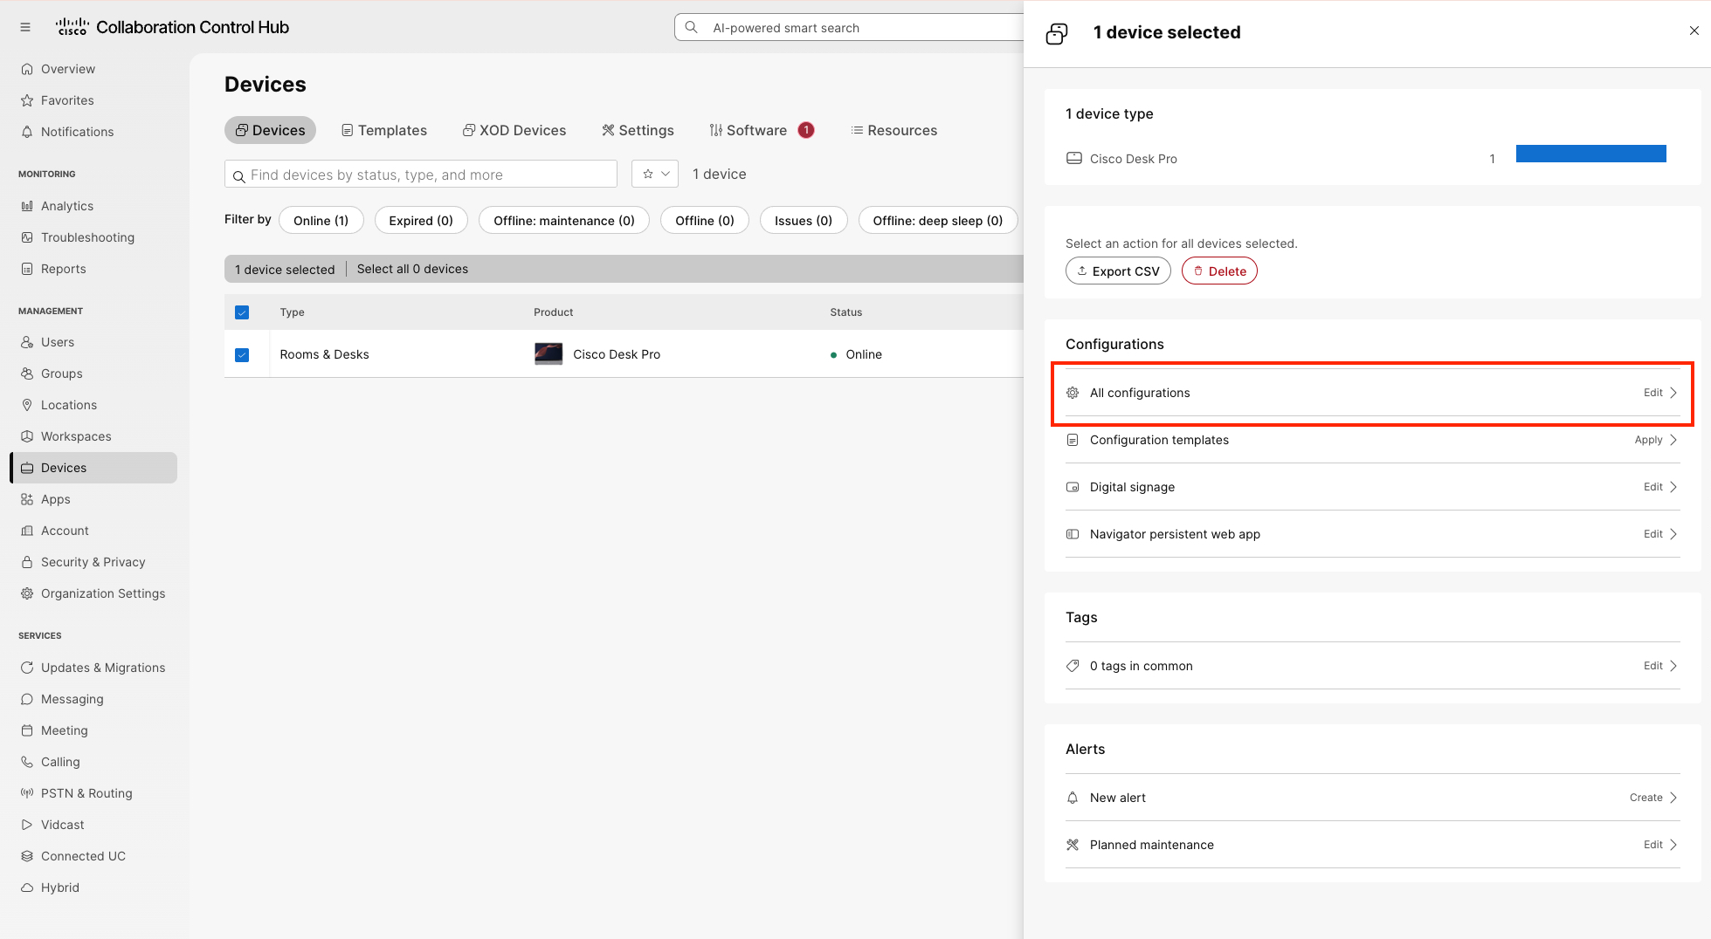The height and width of the screenshot is (939, 1711).
Task: Expand Configuration templates apply chevron
Action: click(1673, 440)
